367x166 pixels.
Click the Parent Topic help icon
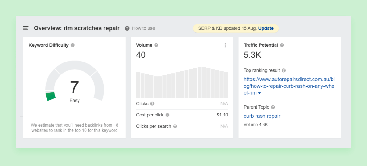[273, 107]
